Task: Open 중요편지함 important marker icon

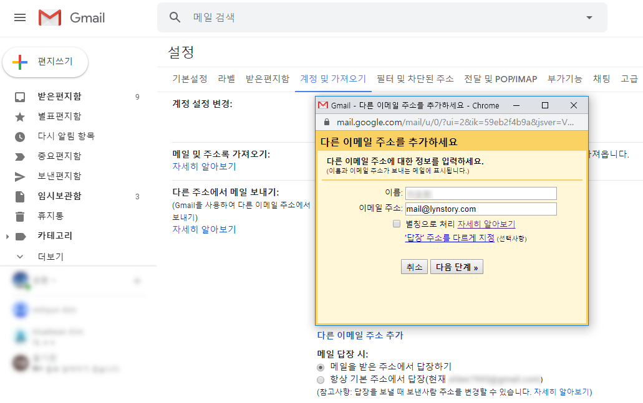Action: [20, 157]
